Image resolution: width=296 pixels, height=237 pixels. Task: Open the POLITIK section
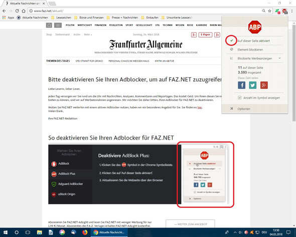tap(70, 25)
